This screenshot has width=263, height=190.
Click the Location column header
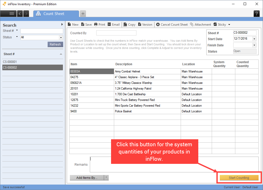(x=196, y=64)
